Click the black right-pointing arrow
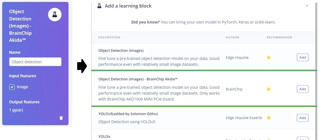This screenshot has width=329, height=140. [x=82, y=66]
